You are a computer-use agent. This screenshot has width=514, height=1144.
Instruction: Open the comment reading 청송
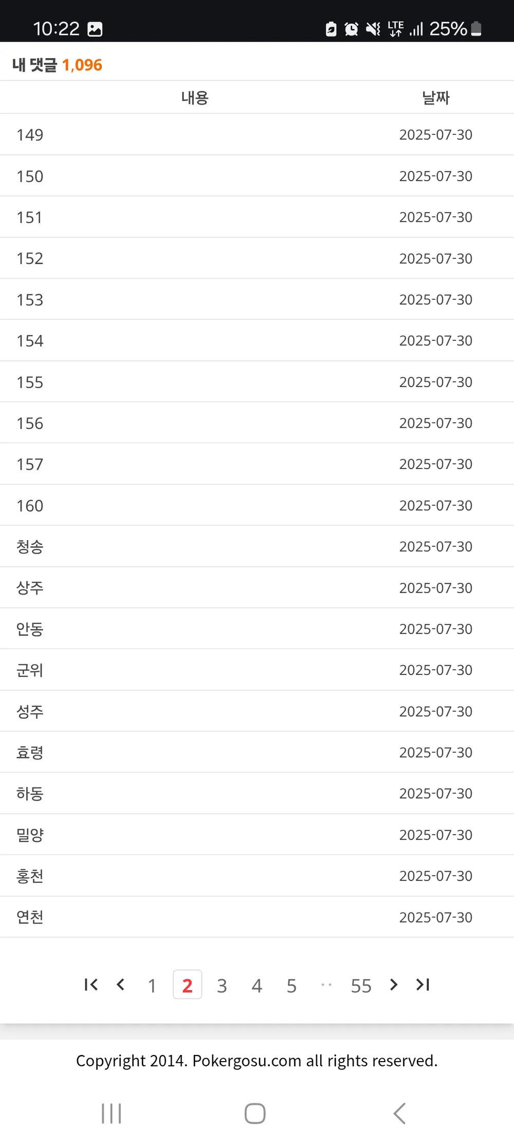click(x=257, y=546)
